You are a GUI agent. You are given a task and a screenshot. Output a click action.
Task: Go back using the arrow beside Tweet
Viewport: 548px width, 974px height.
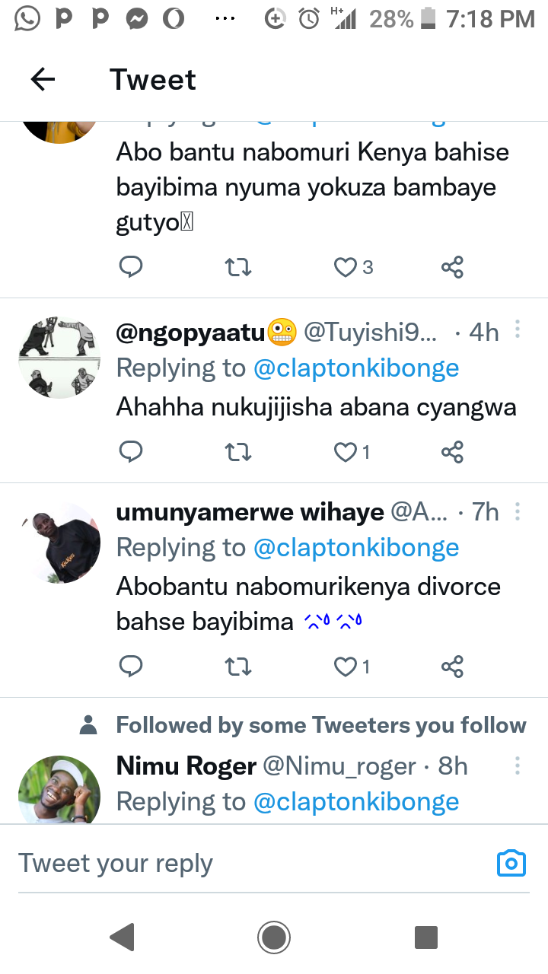[43, 79]
